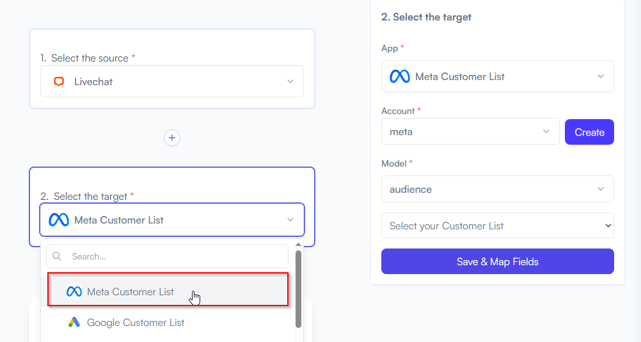Collapse the target dropdown chevron
This screenshot has height=342, width=641.
290,220
